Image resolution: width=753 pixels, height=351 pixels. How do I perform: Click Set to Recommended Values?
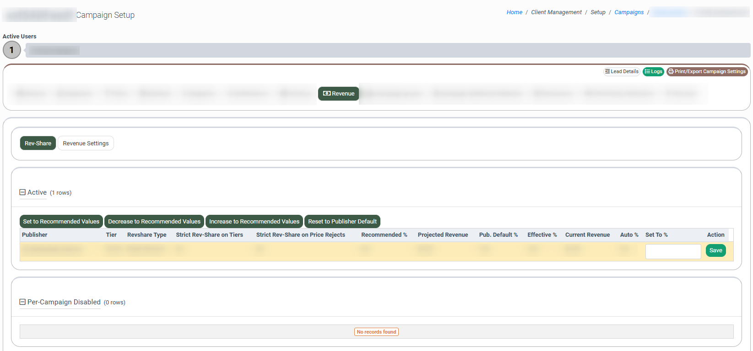(x=61, y=222)
